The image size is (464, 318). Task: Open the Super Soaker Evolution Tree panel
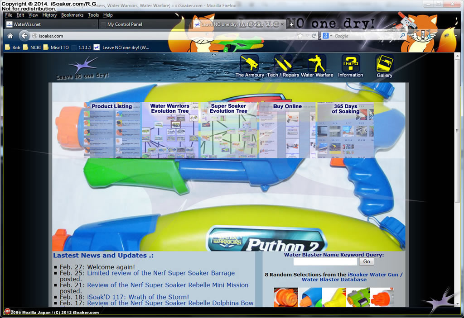pyautogui.click(x=228, y=130)
